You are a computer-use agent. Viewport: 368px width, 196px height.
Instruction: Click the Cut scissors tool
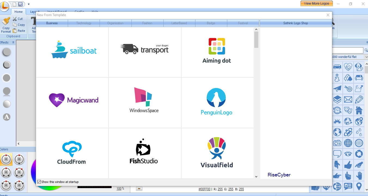tap(17, 19)
